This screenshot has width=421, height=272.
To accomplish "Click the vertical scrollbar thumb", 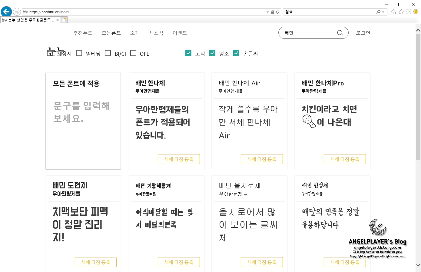I will (418, 97).
